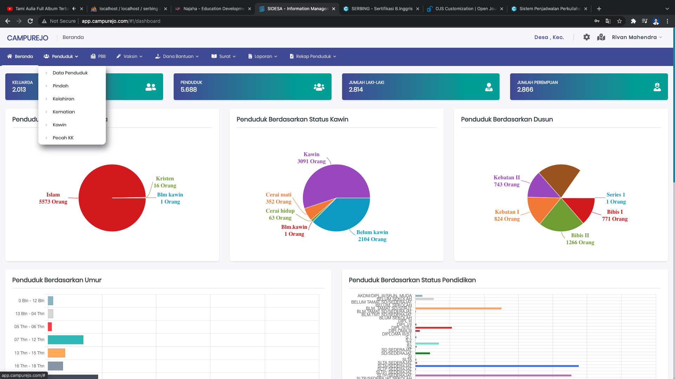
Task: Select Data Penduduk menu entry
Action: coord(70,73)
